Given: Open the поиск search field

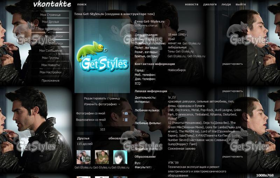Looking at the screenshot, I should pos(82,4).
